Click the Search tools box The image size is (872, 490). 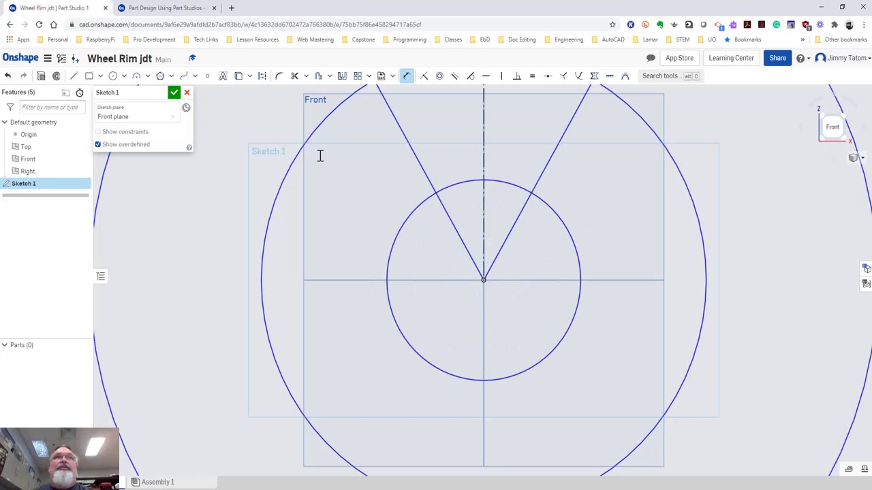(670, 76)
